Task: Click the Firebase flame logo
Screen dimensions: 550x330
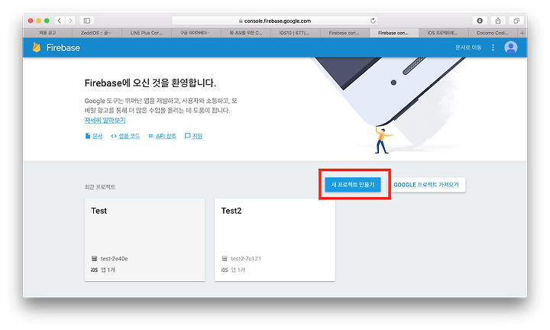Action: point(37,47)
